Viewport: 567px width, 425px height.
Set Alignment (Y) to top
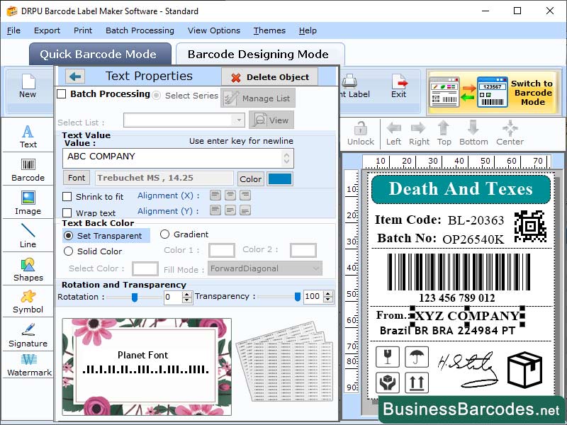(215, 210)
